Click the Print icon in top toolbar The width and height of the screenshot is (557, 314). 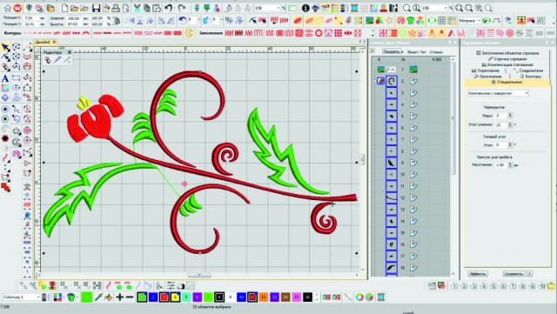click(116, 8)
